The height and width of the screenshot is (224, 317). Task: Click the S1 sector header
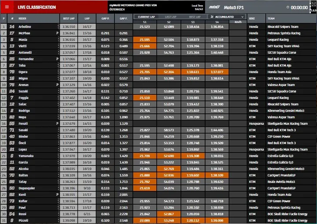click(x=144, y=22)
